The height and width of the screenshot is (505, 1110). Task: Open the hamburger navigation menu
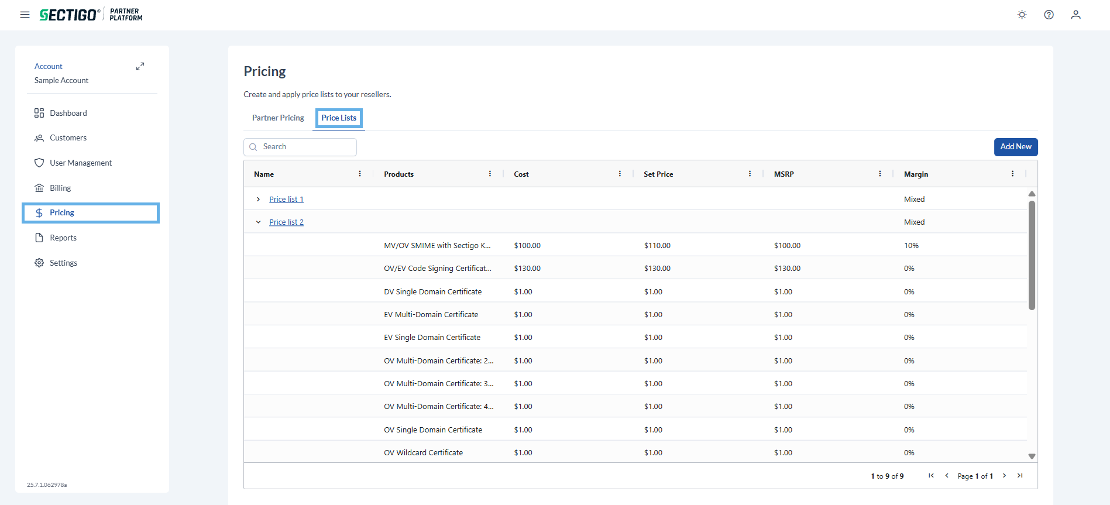25,15
